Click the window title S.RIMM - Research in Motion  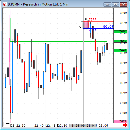coord(38,4)
